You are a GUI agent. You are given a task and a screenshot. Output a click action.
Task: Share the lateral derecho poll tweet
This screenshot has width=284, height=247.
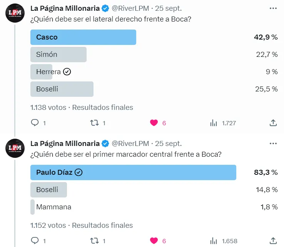pos(273,123)
